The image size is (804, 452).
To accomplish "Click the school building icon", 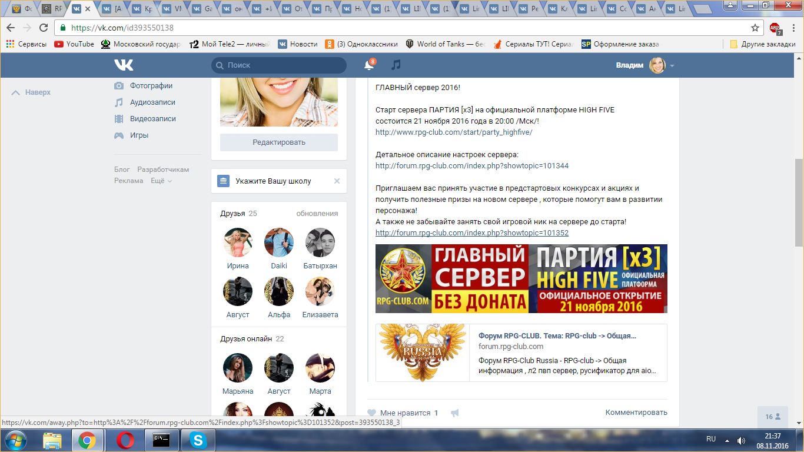I will click(x=223, y=181).
